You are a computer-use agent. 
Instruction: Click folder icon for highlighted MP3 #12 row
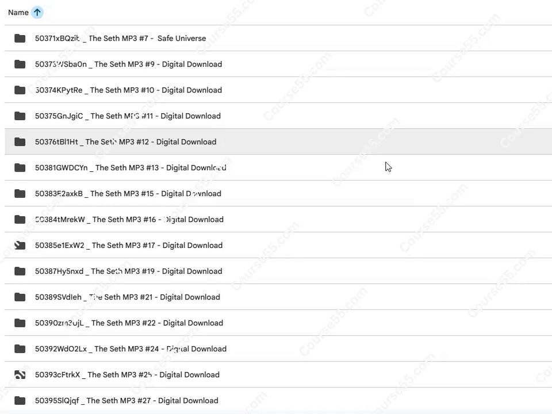(x=20, y=141)
